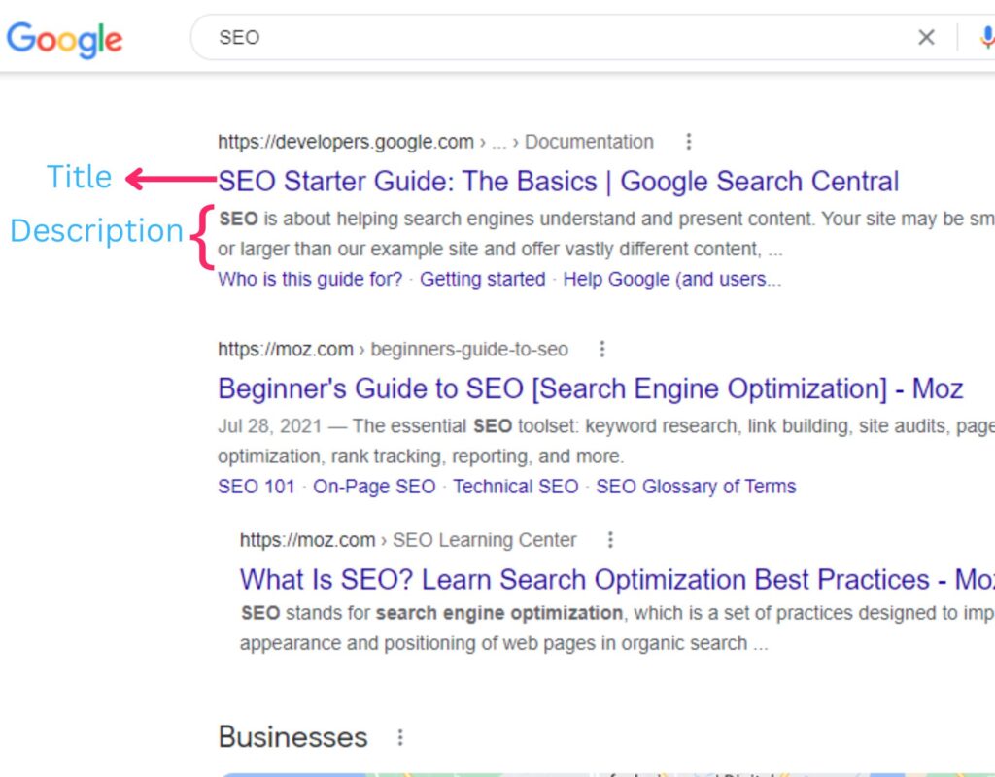The width and height of the screenshot is (995, 777).
Task: Click the moz.com SEO Learning Center breadcrumb
Action: click(x=408, y=539)
